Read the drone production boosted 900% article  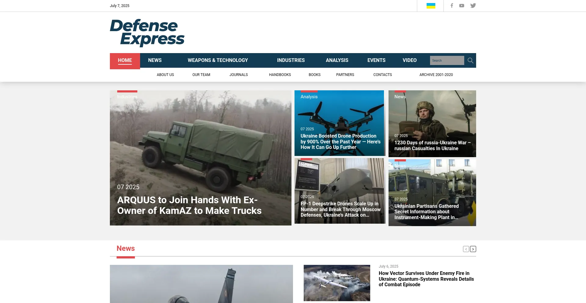[340, 141]
